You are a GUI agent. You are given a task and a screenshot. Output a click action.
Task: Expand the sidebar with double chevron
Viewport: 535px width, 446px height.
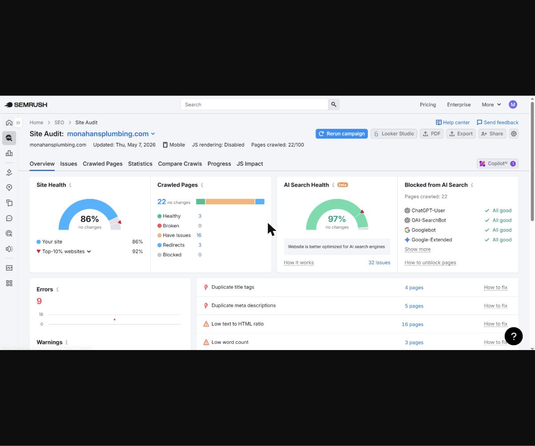coord(18,123)
